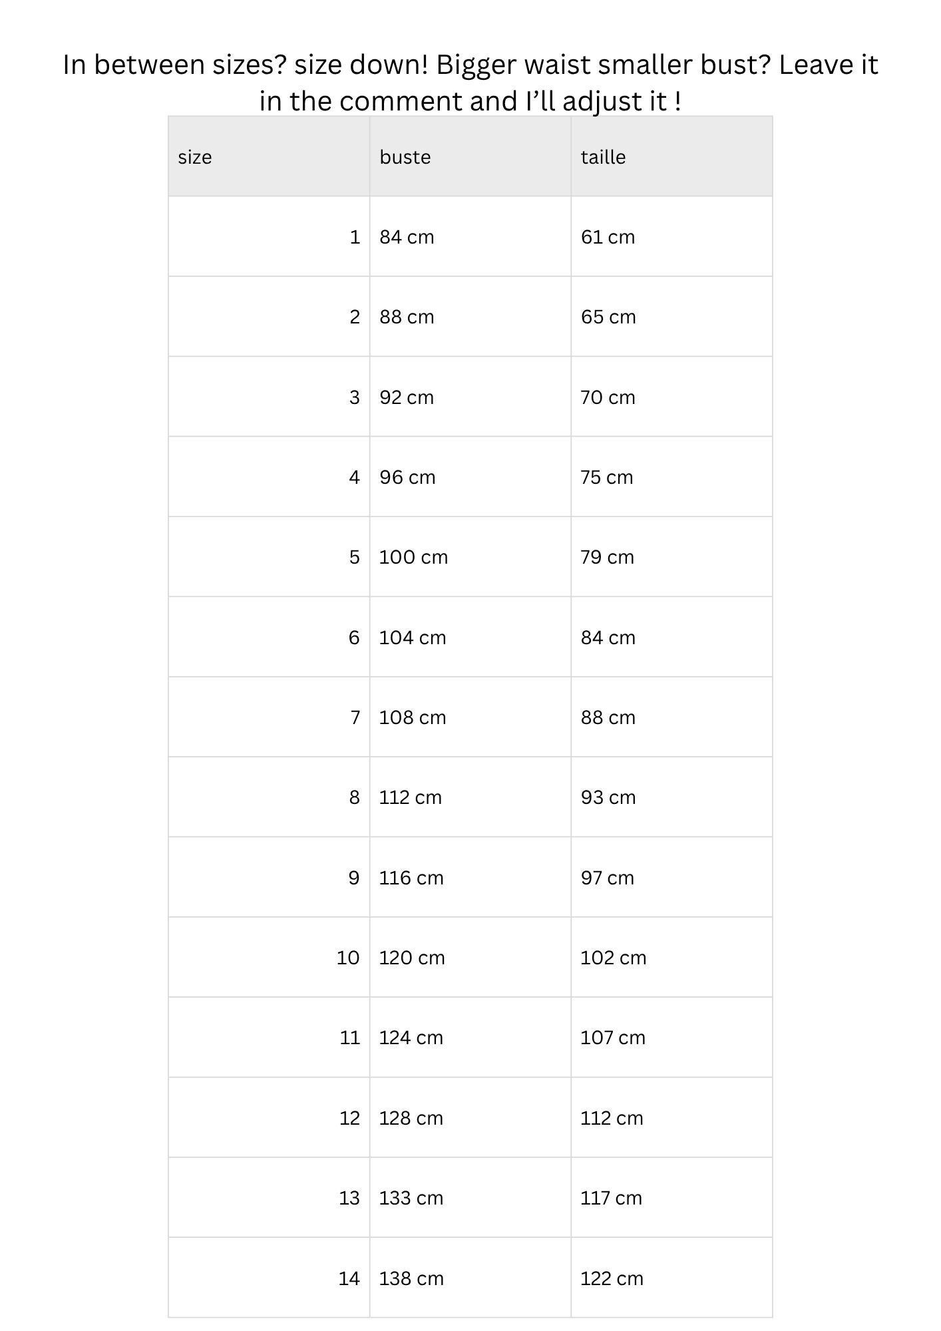
Task: Click the 61 cm waist cell
Action: click(x=671, y=237)
